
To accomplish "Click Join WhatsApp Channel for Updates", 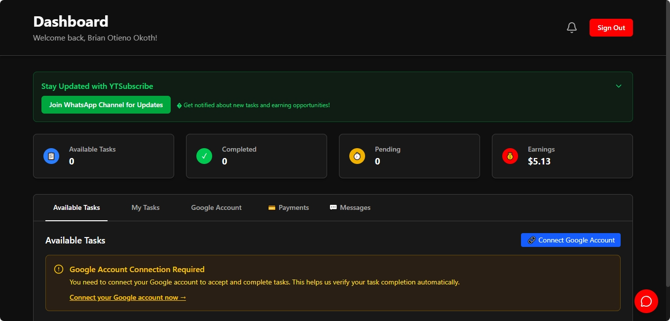I will click(x=106, y=105).
